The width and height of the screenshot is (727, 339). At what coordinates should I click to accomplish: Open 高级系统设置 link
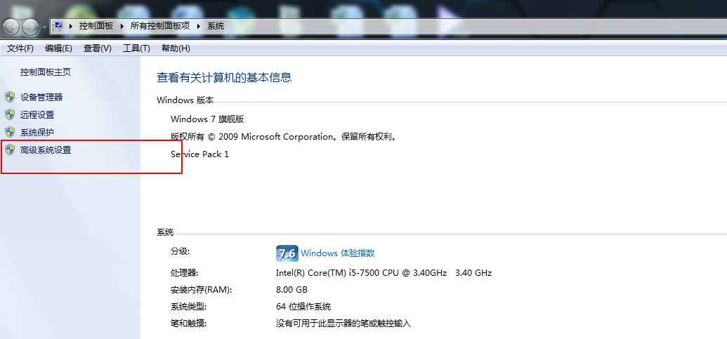click(x=46, y=150)
